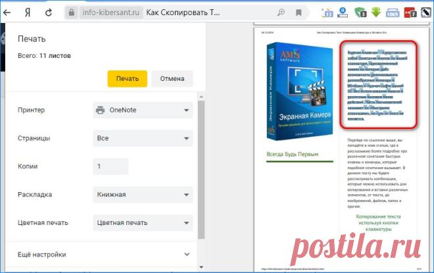434x273 pixels.
Task: Go back with the browser back arrow
Action: [7, 12]
